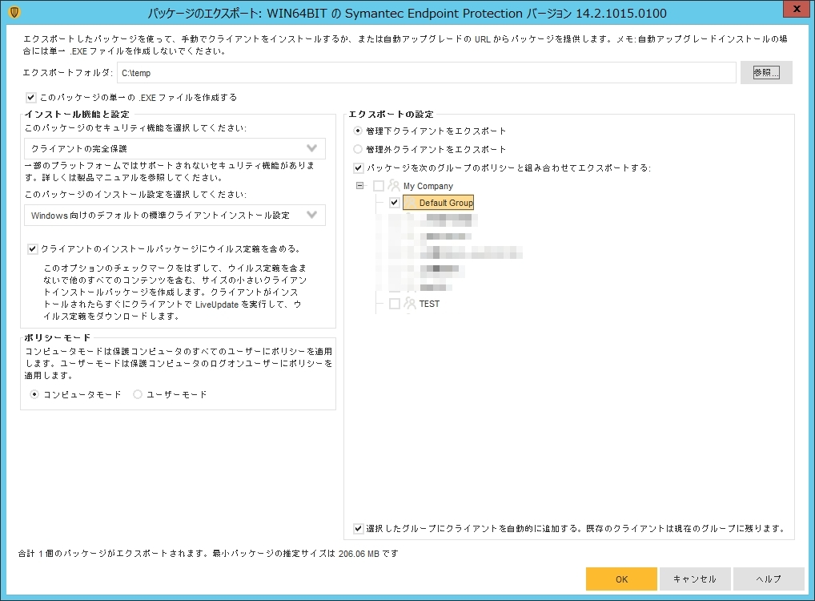The image size is (815, 601).
Task: Check the My Company group checkbox
Action: pos(379,186)
